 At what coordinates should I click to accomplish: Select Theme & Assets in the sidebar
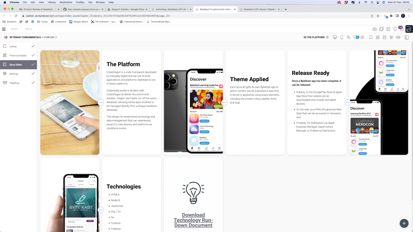coord(18,55)
